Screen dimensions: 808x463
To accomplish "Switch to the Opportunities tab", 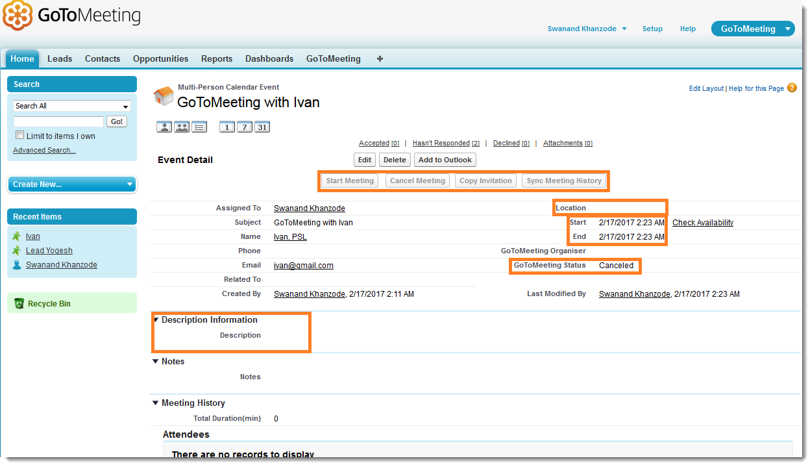I will point(160,58).
